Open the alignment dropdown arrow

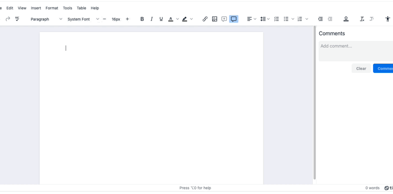[255, 19]
